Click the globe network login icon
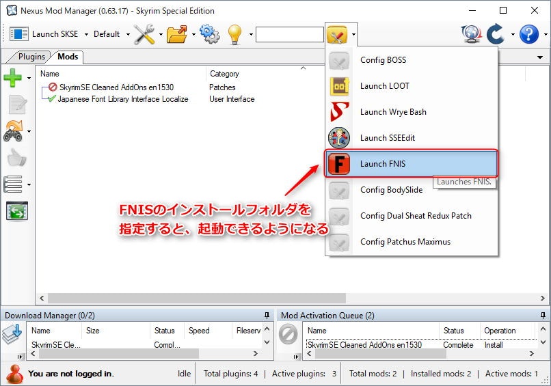The width and height of the screenshot is (551, 386). click(471, 34)
